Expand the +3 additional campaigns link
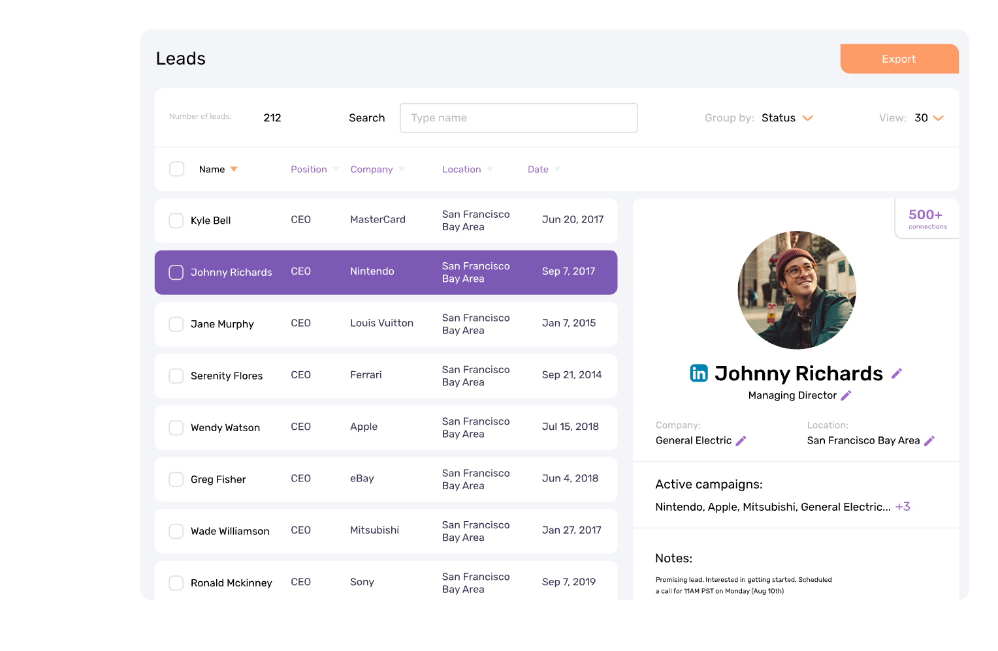 [903, 506]
